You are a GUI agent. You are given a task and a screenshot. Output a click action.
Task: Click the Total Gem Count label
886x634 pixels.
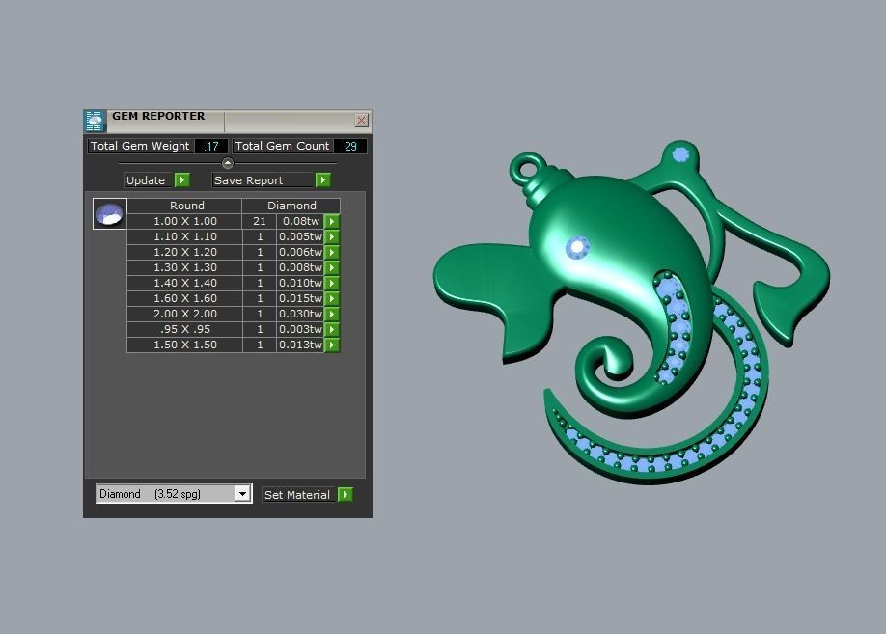coord(282,146)
